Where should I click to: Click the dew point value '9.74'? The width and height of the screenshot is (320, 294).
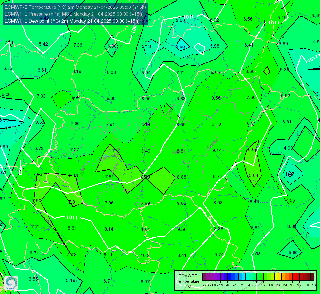point(219,255)
